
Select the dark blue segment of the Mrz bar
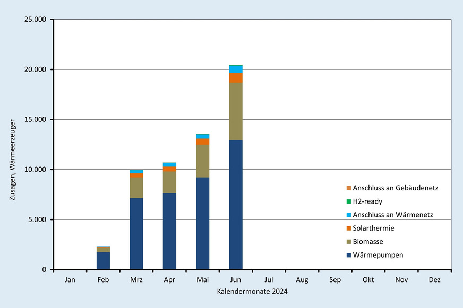point(136,234)
